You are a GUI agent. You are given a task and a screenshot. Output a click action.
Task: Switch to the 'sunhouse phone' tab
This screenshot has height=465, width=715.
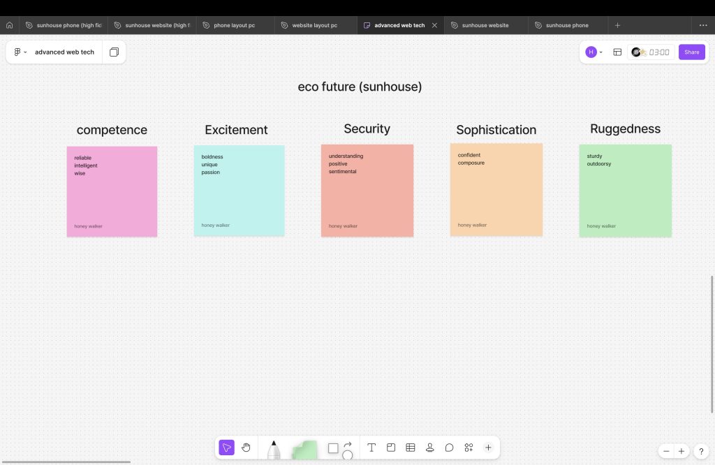[x=566, y=25]
